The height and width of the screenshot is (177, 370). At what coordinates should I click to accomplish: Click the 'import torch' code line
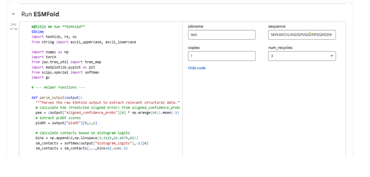pos(44,57)
